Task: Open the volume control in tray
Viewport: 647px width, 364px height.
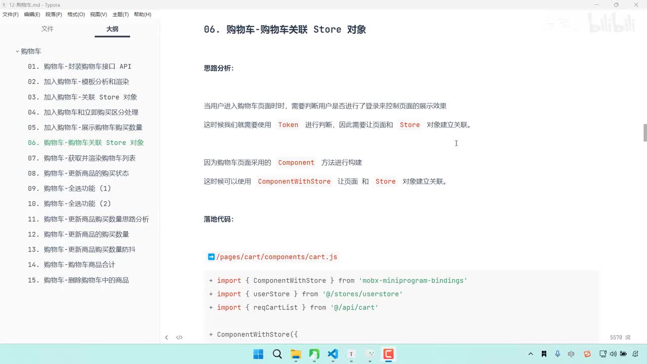Action: pos(613,354)
